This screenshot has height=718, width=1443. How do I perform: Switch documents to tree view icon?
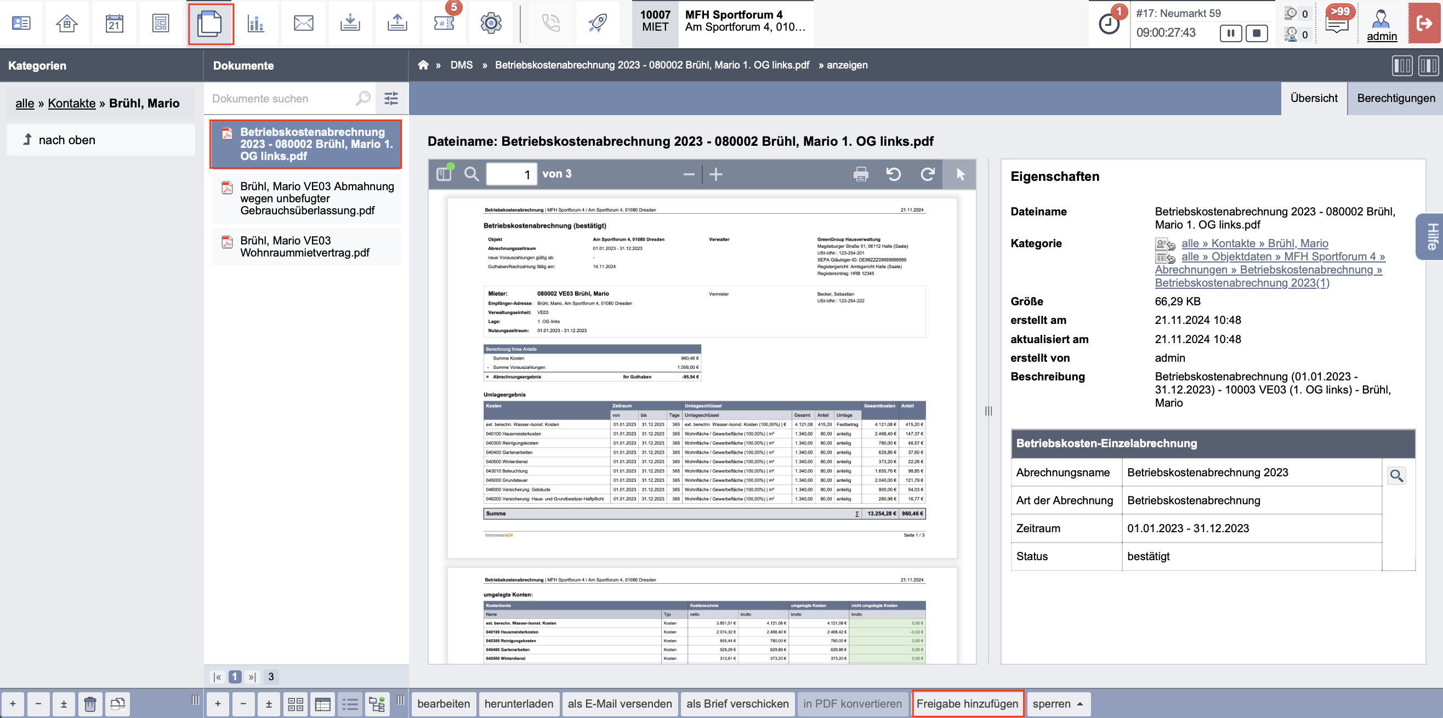(377, 704)
